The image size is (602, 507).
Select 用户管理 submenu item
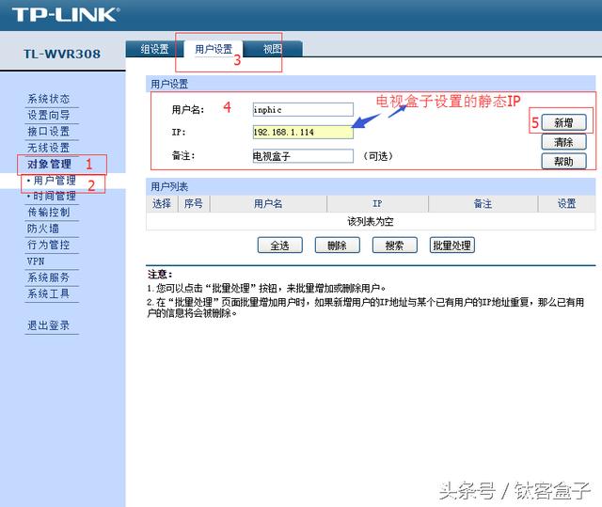click(55, 181)
